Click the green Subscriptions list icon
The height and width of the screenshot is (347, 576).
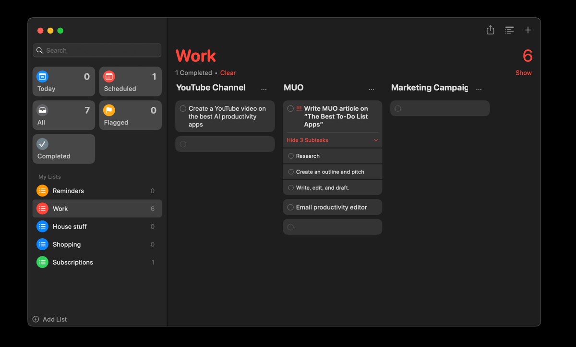(42, 262)
